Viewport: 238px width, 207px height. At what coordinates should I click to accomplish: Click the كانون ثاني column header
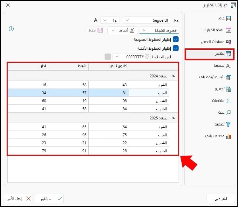109,66
